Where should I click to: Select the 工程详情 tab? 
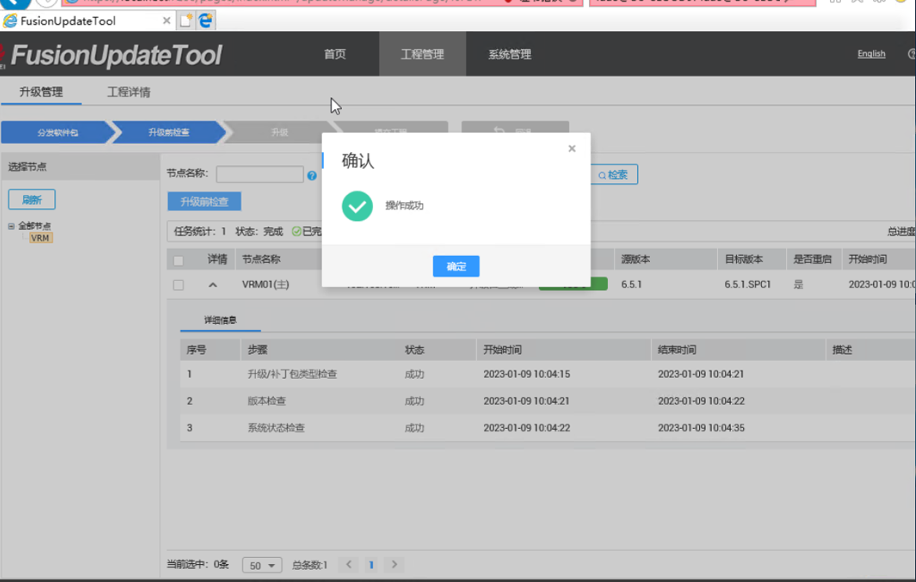tap(128, 92)
